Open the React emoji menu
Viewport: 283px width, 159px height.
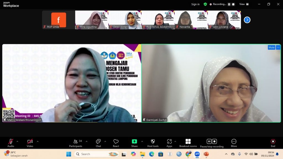click(x=116, y=143)
